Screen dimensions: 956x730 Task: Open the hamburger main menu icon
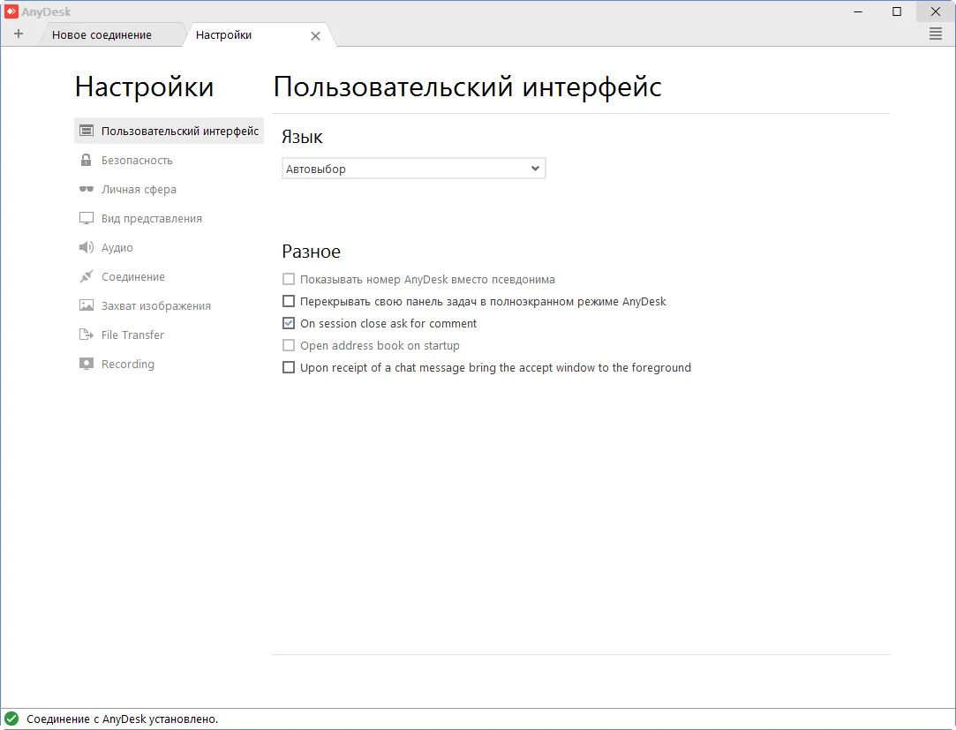[x=936, y=34]
